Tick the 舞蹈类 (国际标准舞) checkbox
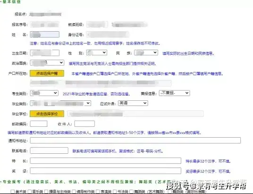Viewport: 253px width, 194px height. click(170, 192)
